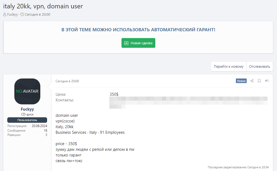Screen dimensions: 277x171
Task: Click the clock icon in the thread header
Action: coord(22,15)
